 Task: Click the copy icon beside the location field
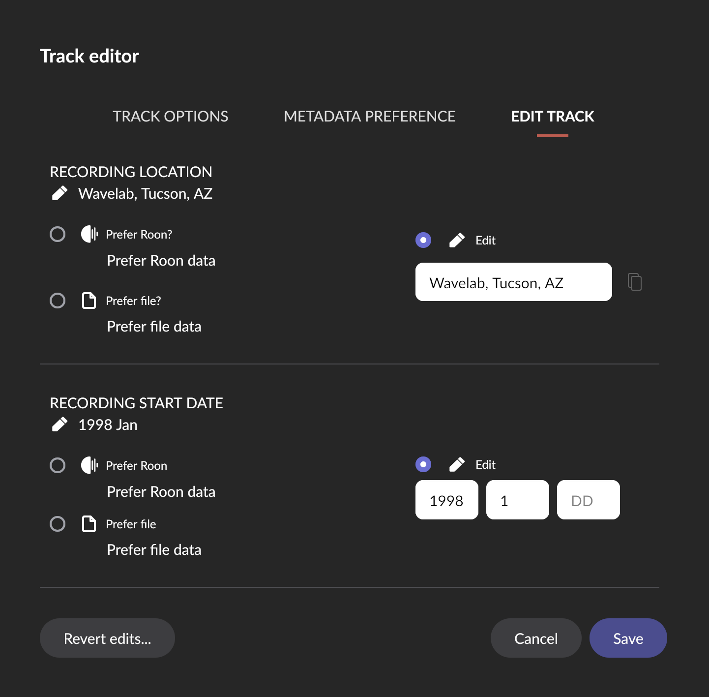pyautogui.click(x=635, y=282)
